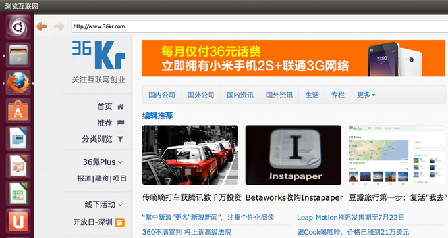The image size is (448, 238).
Task: Open the 跟Cook喝咖啡 article link
Action: point(353,232)
